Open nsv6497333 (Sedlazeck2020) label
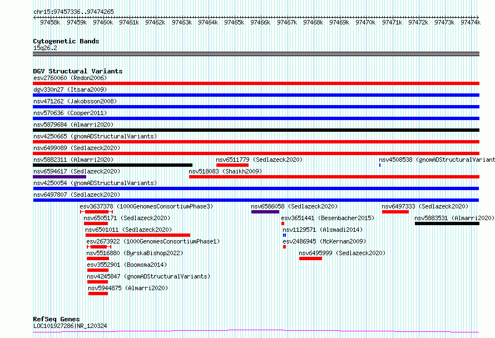495x338 pixels. pyautogui.click(x=425, y=206)
